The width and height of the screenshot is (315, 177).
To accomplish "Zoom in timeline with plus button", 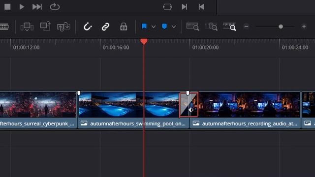I will coord(304,26).
